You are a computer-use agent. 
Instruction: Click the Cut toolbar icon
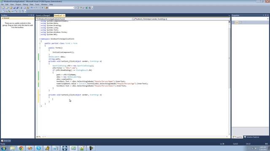tap(22, 8)
